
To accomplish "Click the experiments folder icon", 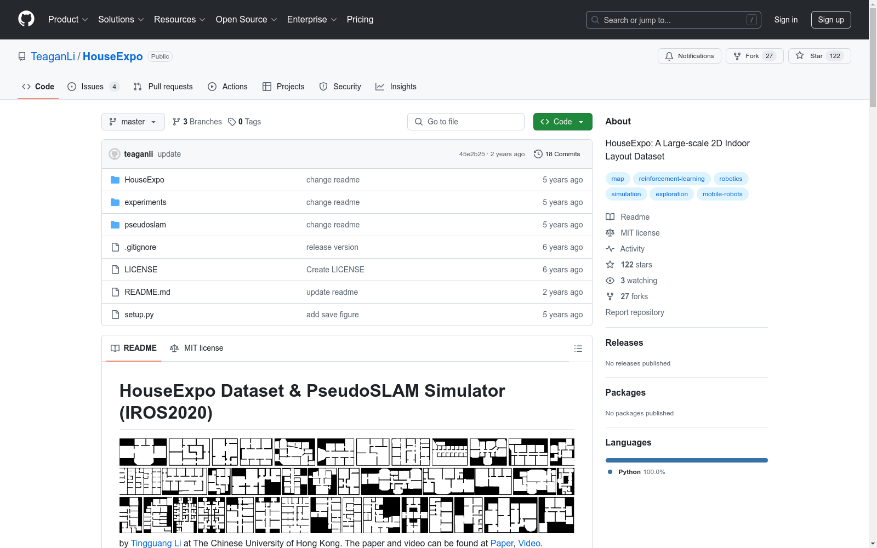I will point(115,202).
